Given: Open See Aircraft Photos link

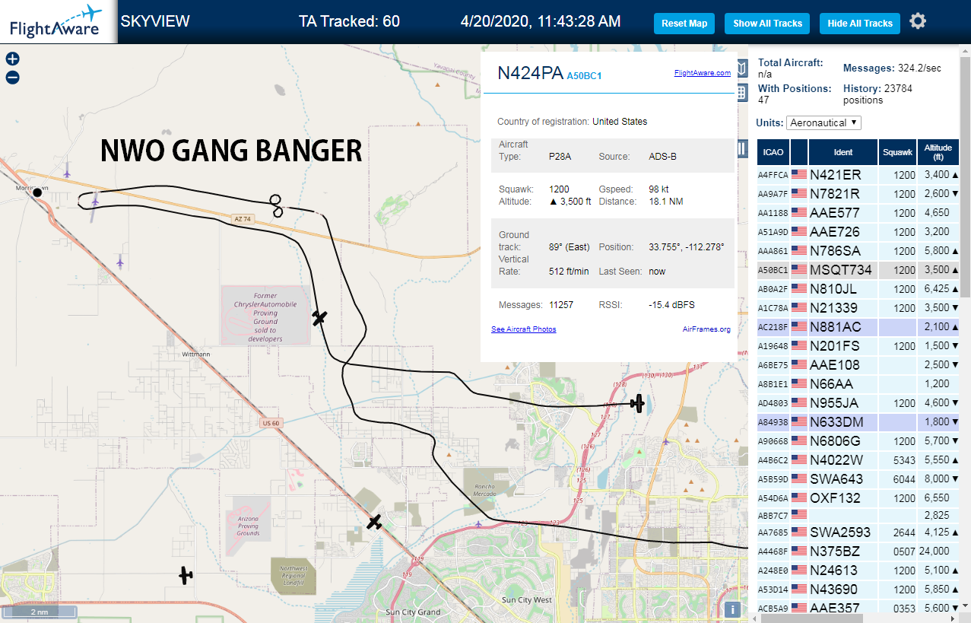Looking at the screenshot, I should click(x=524, y=329).
